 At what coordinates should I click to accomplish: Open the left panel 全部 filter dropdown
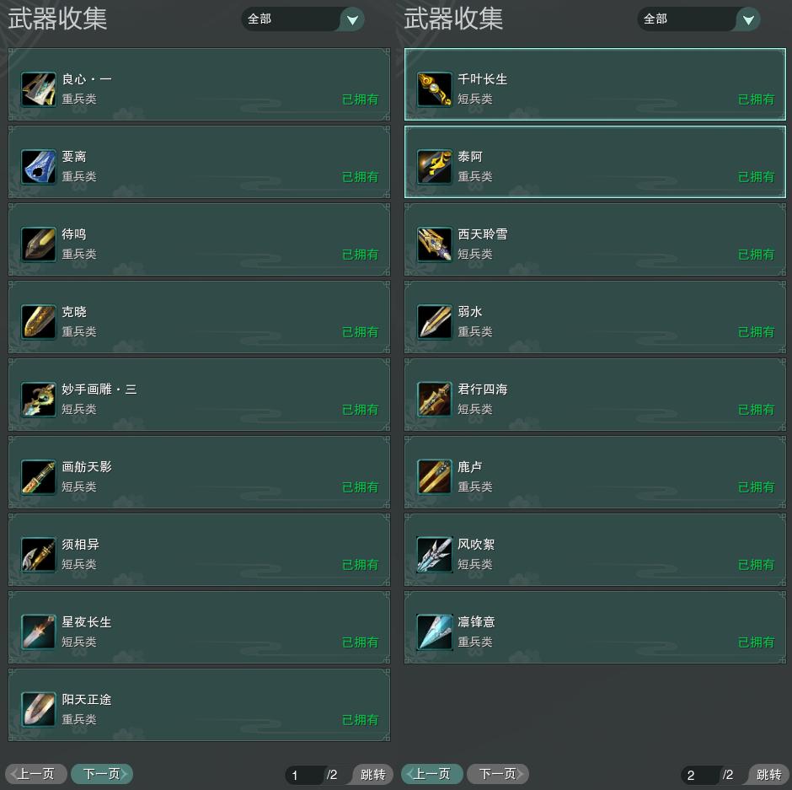[x=302, y=19]
